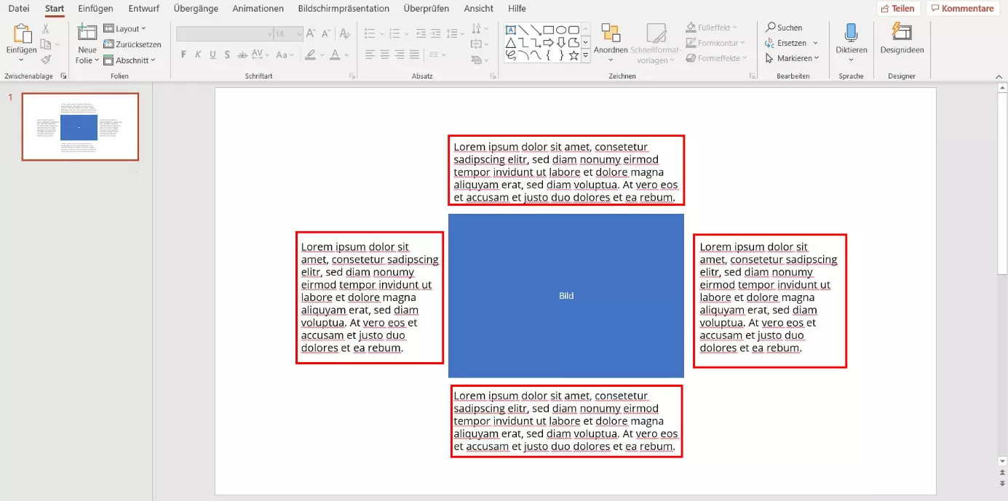The width and height of the screenshot is (1008, 501).
Task: Open the Abschnitt dropdown
Action: tap(130, 60)
